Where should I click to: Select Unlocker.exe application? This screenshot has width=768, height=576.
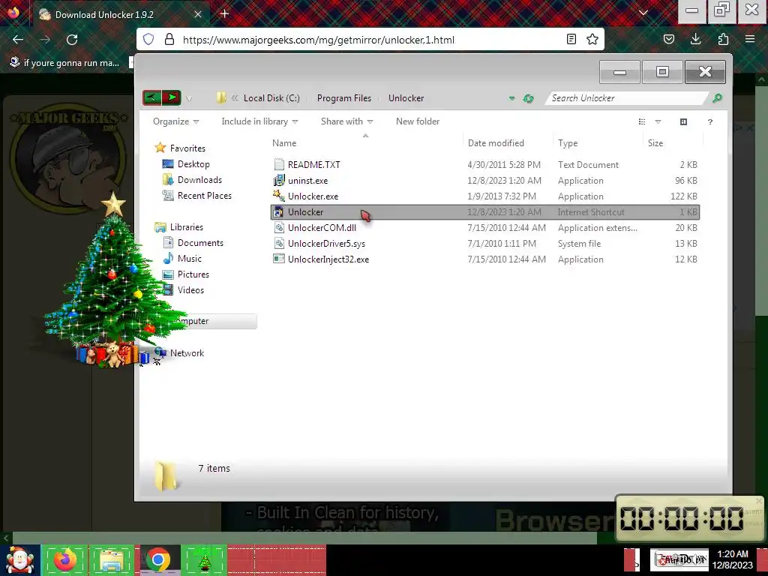coord(485,196)
